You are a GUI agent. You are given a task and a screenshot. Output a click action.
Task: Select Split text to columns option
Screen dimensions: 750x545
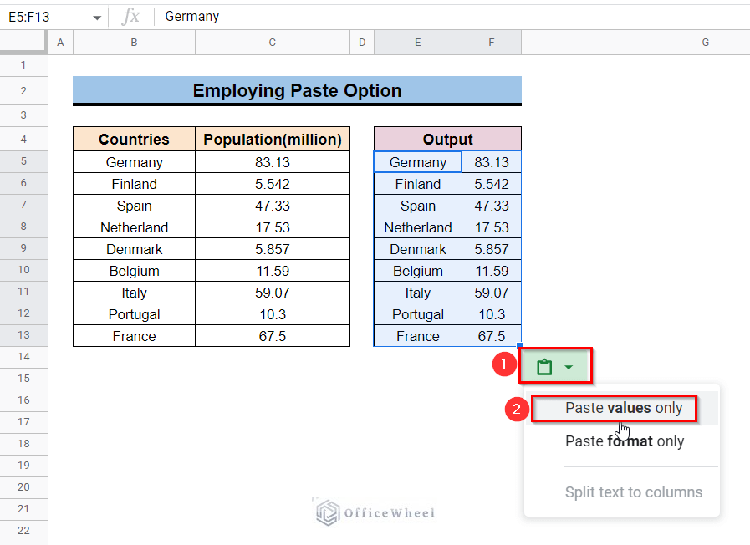[x=633, y=492]
